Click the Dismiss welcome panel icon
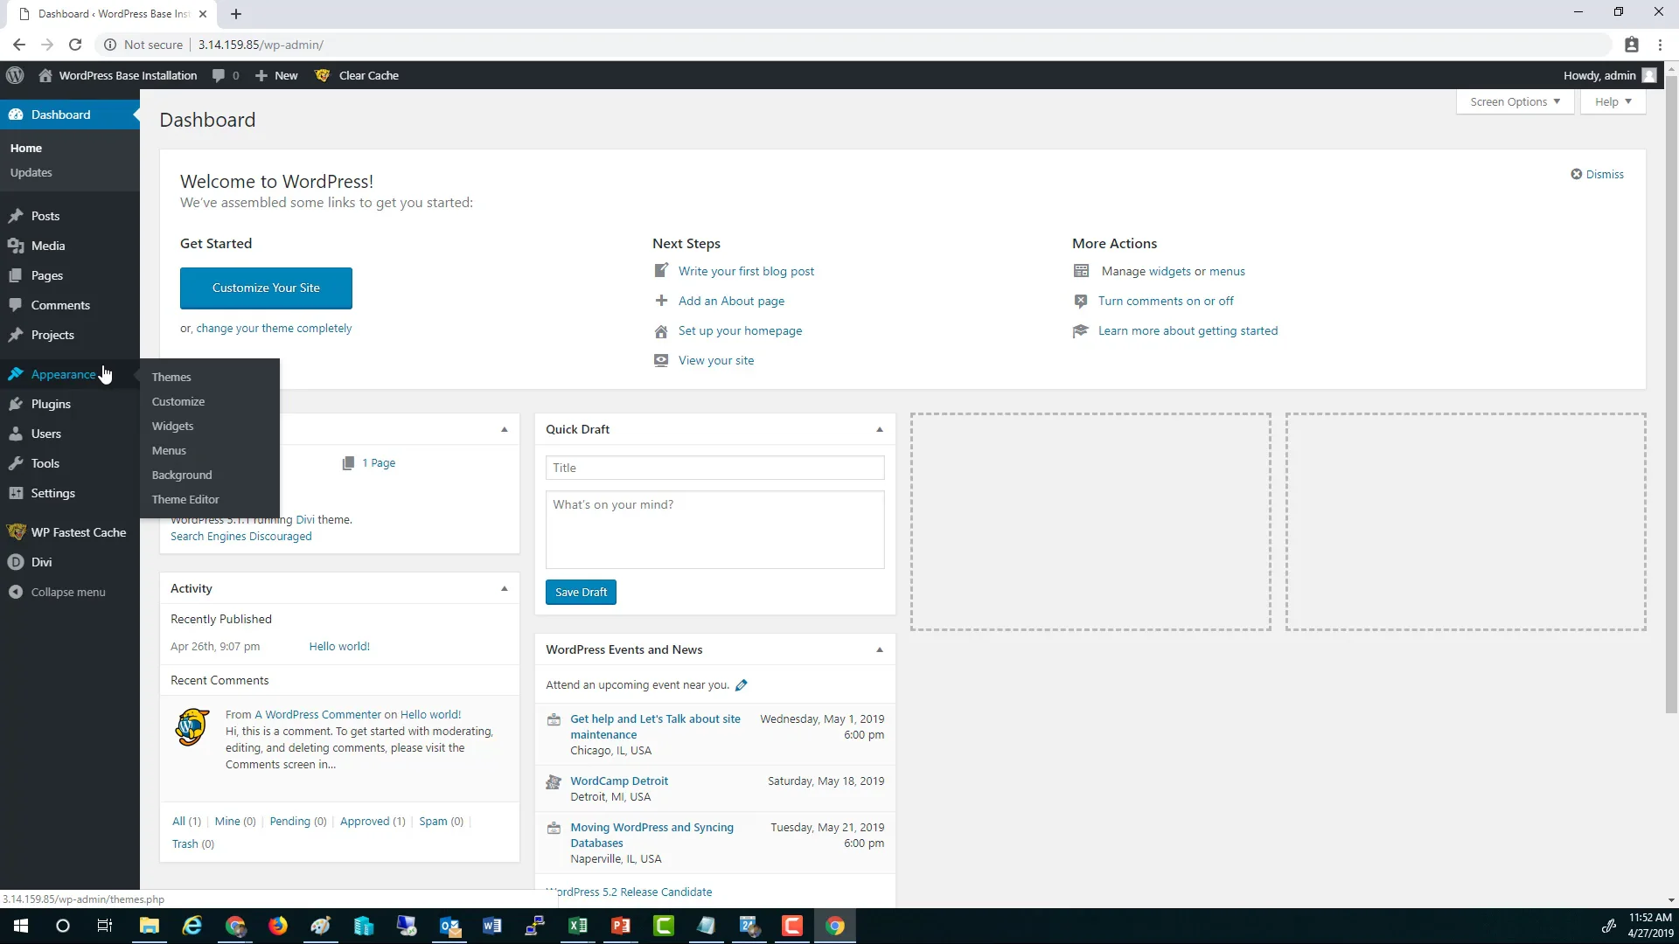Viewport: 1679px width, 944px height. [1576, 174]
